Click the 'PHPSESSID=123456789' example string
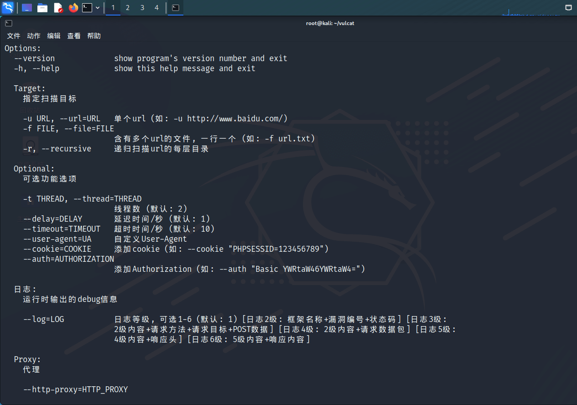The height and width of the screenshot is (405, 577). pos(276,249)
